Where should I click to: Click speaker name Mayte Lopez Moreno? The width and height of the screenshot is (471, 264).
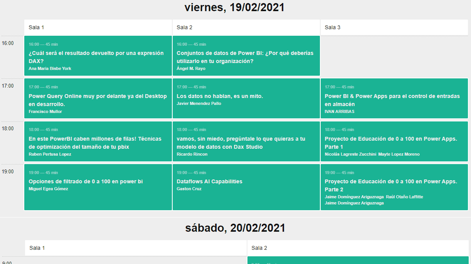click(399, 154)
